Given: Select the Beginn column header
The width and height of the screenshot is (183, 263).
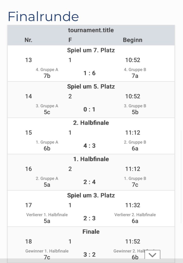Looking at the screenshot, I should tap(133, 40).
